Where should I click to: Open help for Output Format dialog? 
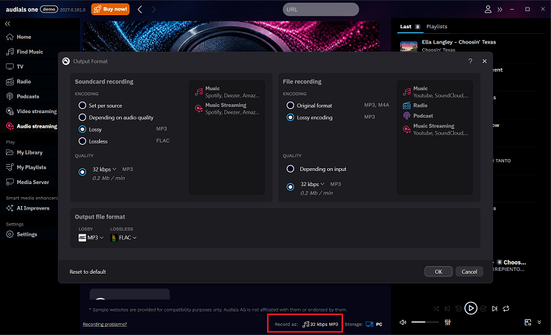tap(470, 61)
